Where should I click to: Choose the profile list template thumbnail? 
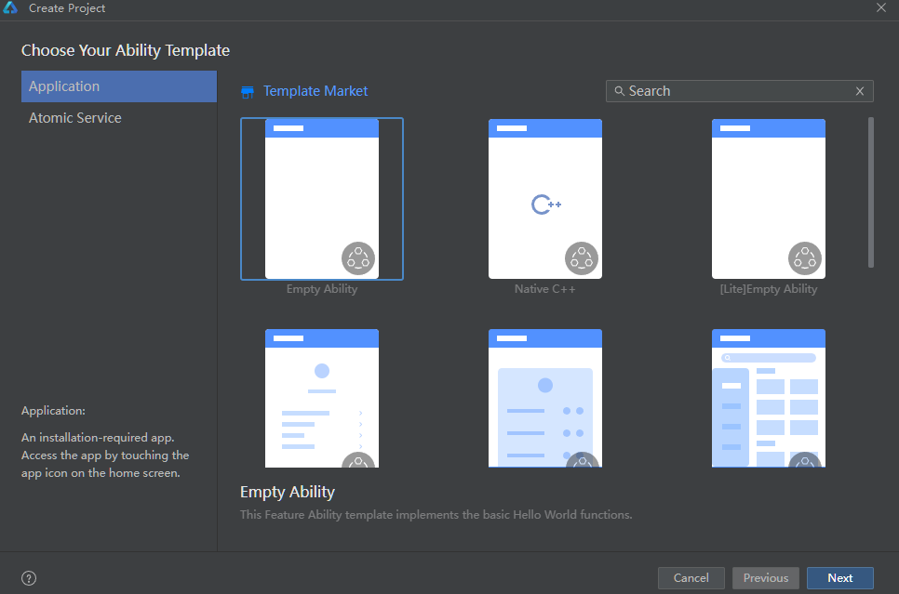click(x=322, y=398)
